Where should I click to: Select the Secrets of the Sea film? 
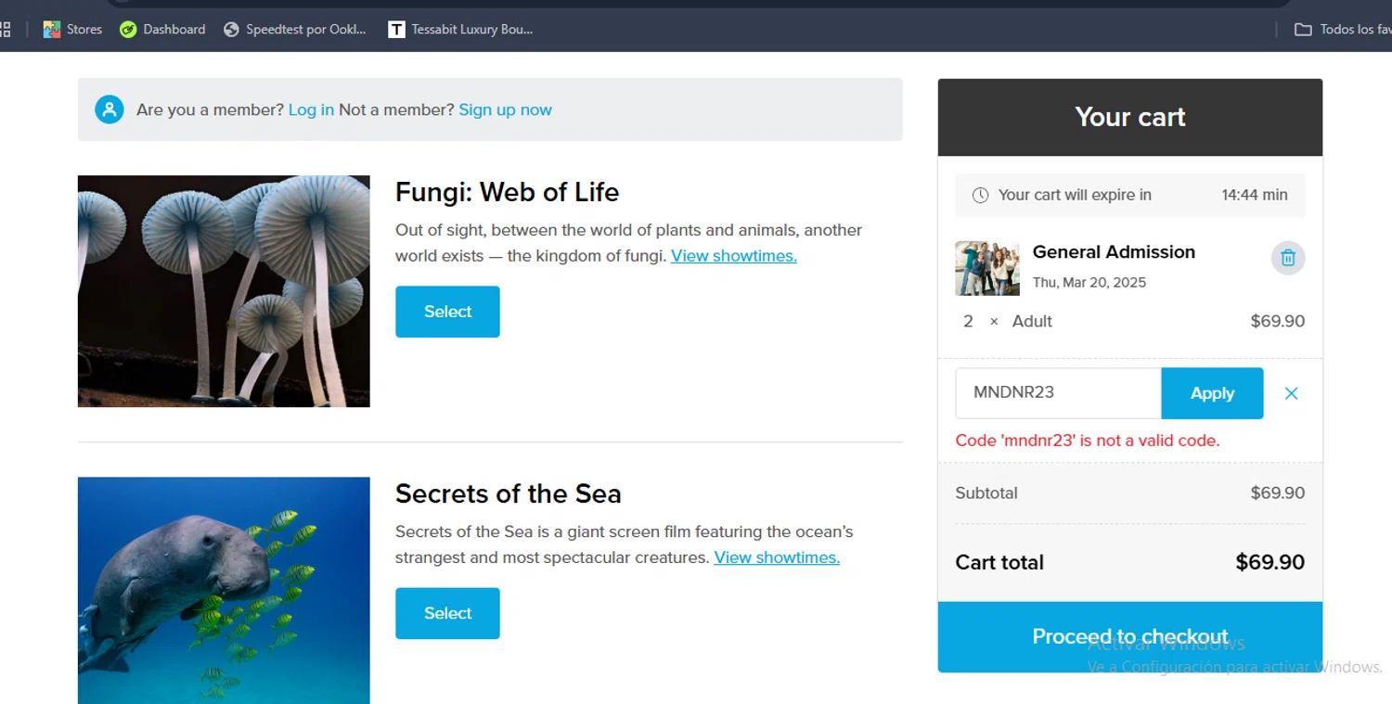pyautogui.click(x=447, y=613)
